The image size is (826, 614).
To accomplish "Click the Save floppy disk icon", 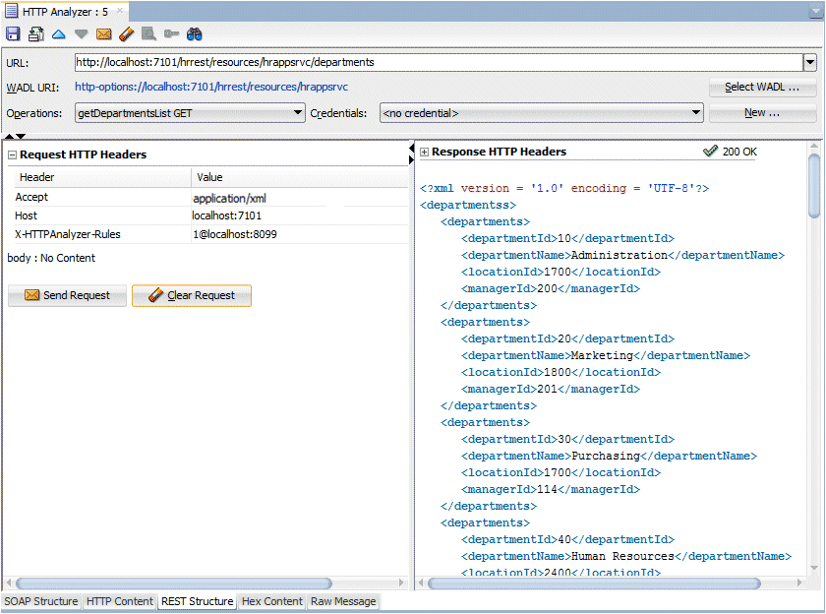I will (x=13, y=34).
